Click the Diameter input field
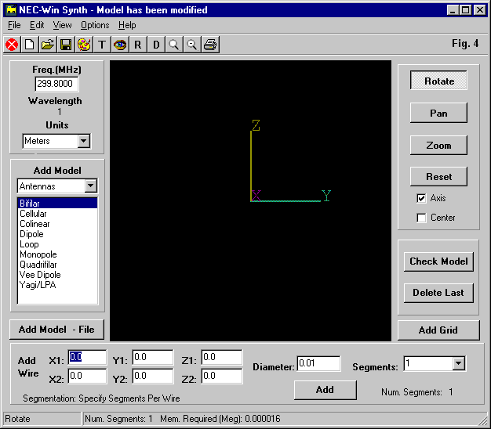Viewport: 491px width, 429px height. pyautogui.click(x=318, y=364)
